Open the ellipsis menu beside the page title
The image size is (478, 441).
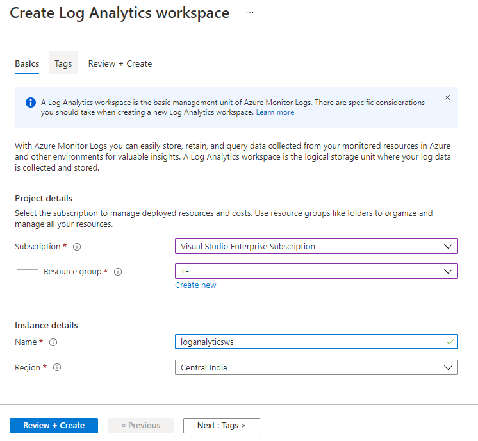coord(250,13)
